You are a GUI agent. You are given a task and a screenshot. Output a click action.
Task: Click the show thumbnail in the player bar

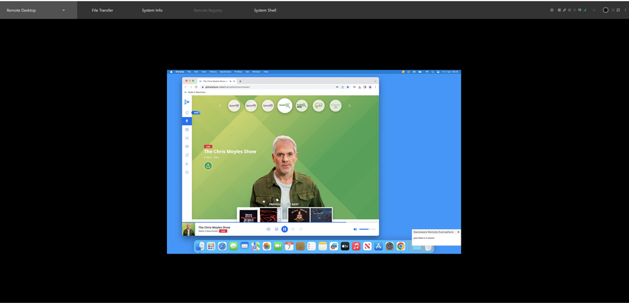pyautogui.click(x=189, y=230)
